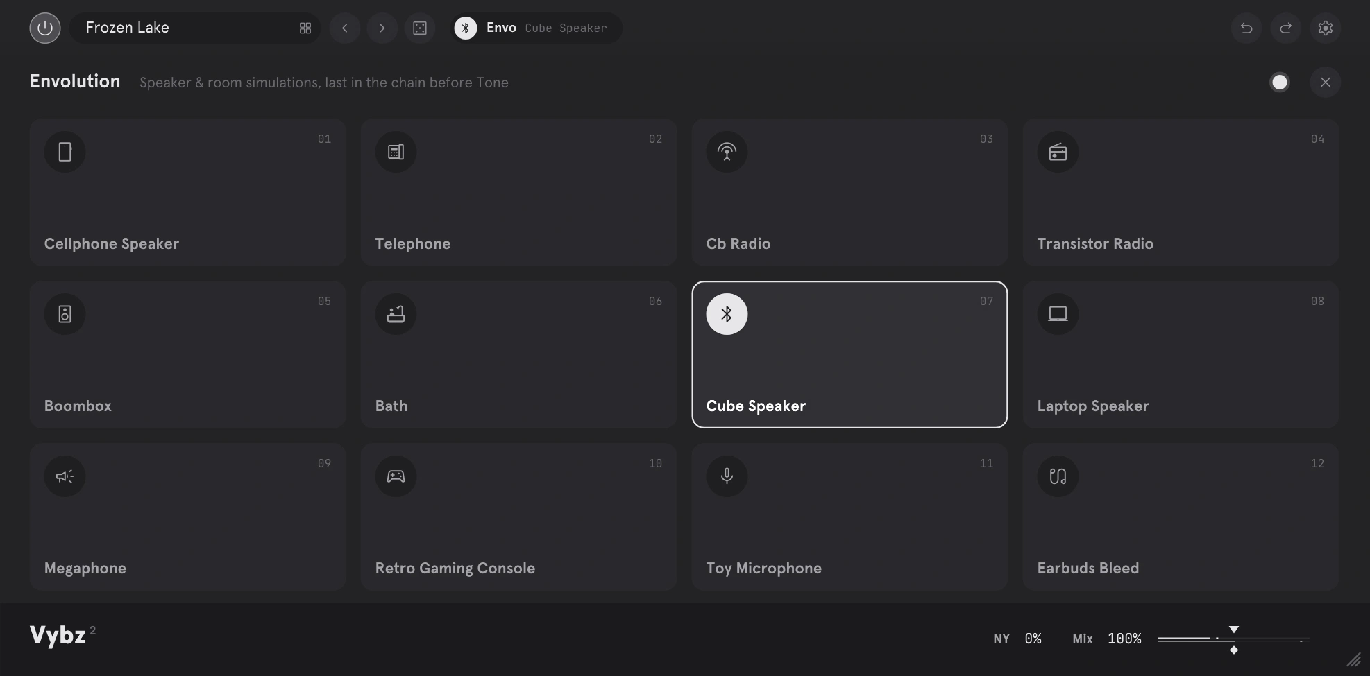1370x676 pixels.
Task: Select the Toy Microphone label
Action: [764, 569]
